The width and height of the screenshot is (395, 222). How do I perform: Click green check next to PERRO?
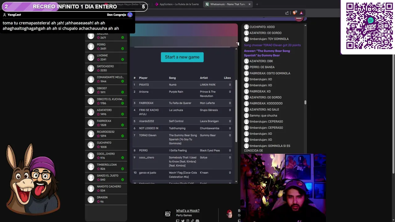(x=123, y=49)
